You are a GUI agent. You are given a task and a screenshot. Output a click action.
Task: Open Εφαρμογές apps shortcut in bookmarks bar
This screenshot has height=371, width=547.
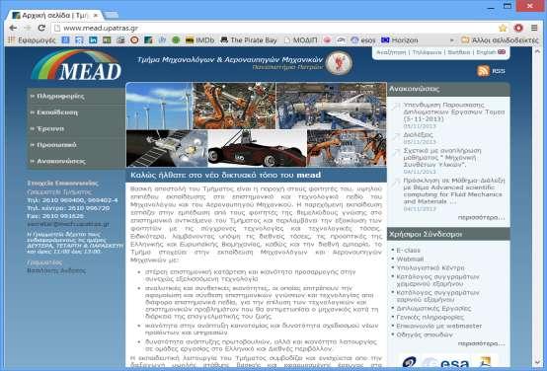33,40
